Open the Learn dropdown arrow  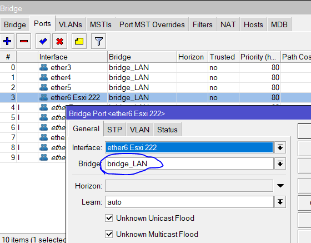coord(280,202)
